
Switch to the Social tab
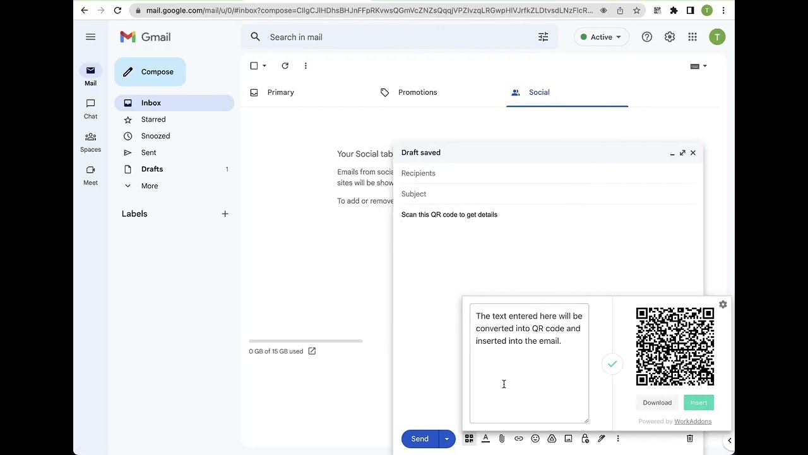click(567, 92)
